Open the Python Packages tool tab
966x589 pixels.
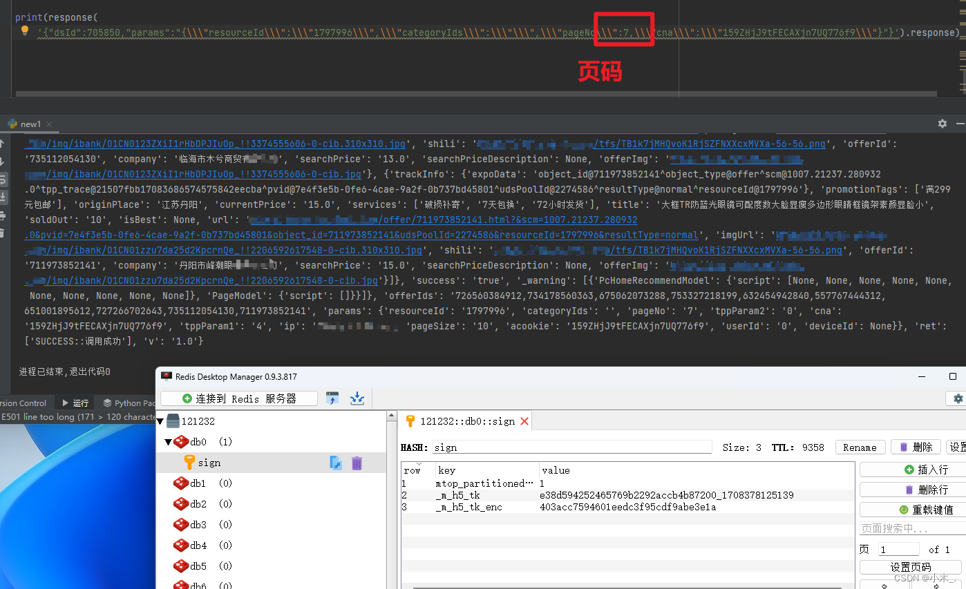tap(129, 403)
